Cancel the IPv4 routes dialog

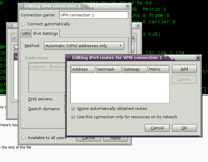tap(157, 128)
